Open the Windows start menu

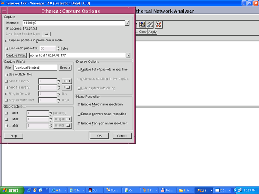point(12,190)
